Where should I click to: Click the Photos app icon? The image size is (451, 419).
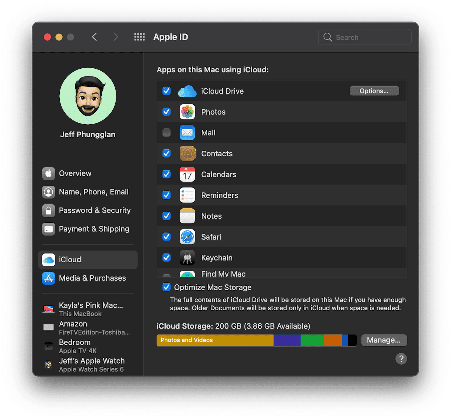pos(187,112)
